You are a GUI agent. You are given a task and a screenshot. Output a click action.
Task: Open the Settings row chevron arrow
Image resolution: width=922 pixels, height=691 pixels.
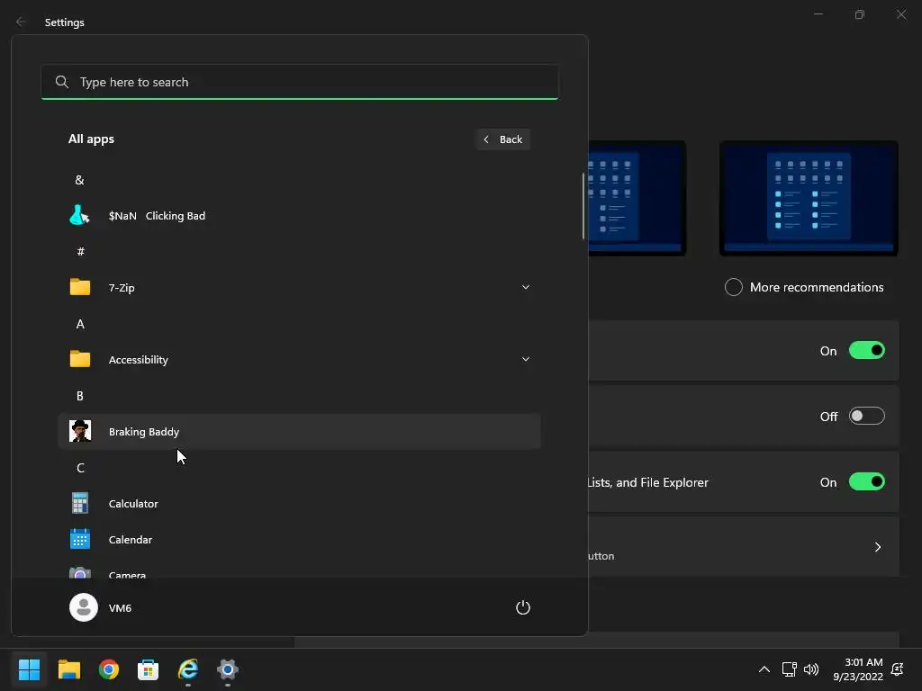pyautogui.click(x=877, y=547)
